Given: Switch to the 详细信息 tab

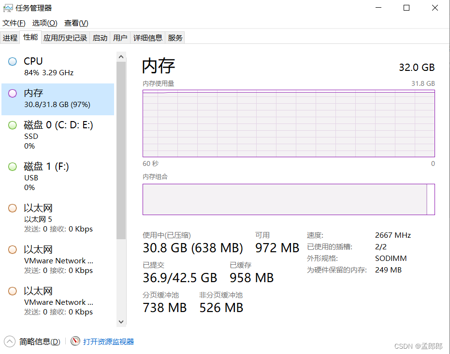Looking at the screenshot, I should coord(148,38).
